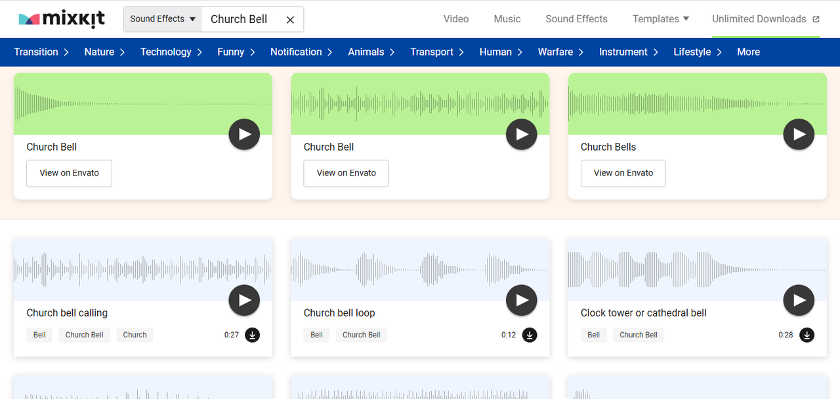Click Church Bell tag under Church bell calling

point(84,335)
